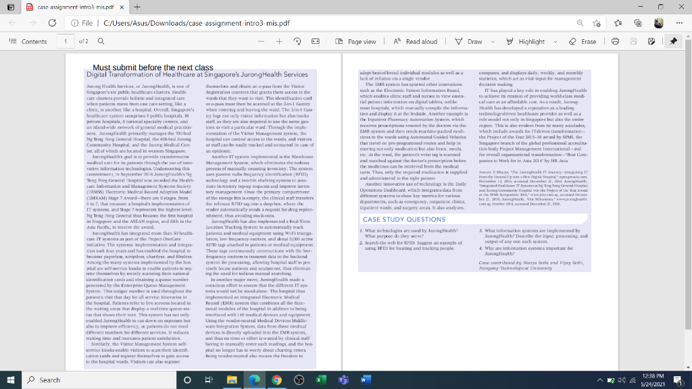Open volume control in system tray
The height and width of the screenshot is (389, 692).
point(622,380)
